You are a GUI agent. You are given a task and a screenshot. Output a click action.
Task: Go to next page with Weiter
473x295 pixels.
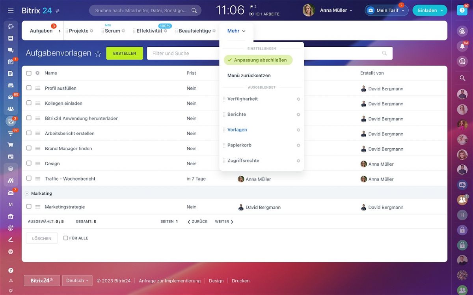(224, 222)
